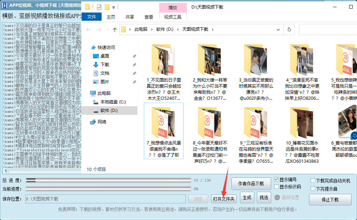Image resolution: width=357 pixels, height=220 pixels.
Task: Click the Up arrow navigation icon
Action: 115,30
